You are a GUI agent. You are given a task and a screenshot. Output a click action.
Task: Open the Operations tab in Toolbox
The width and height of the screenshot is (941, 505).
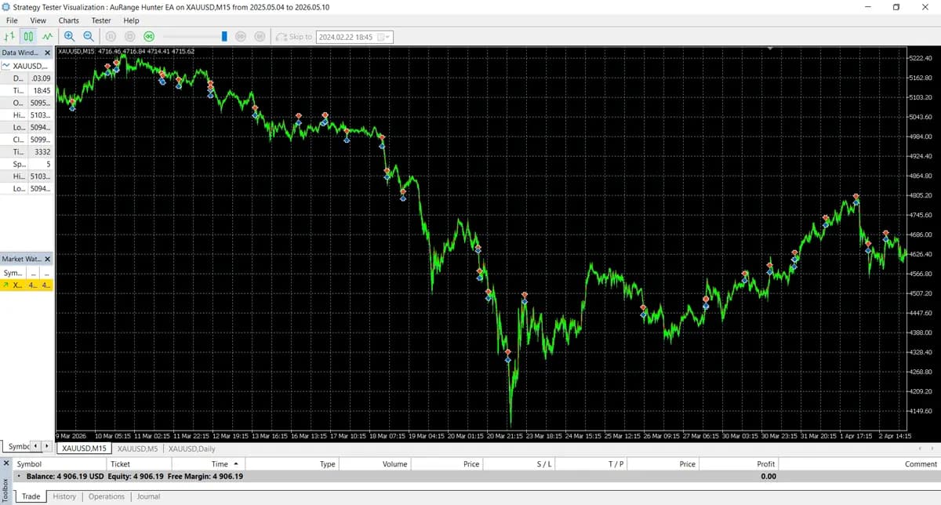click(x=107, y=496)
